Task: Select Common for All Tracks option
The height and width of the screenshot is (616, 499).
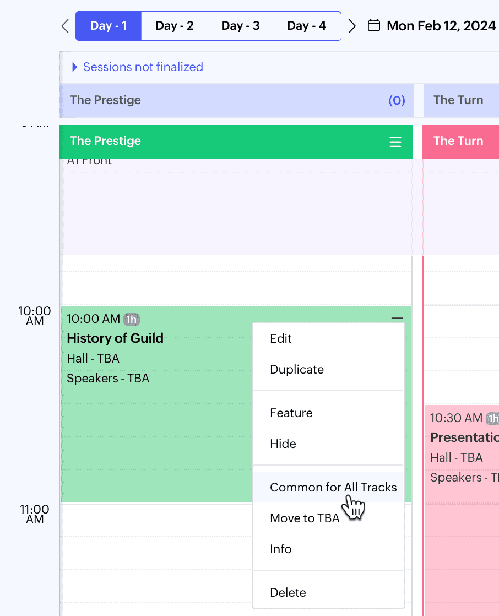Action: click(333, 488)
